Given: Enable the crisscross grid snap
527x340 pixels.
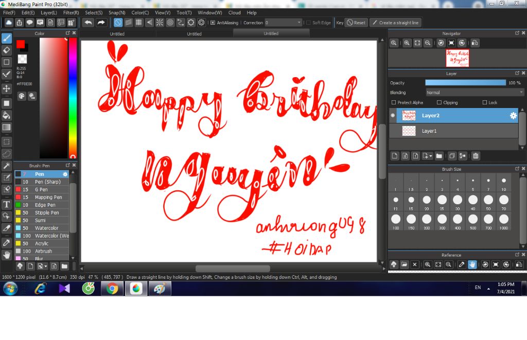Looking at the screenshot, I should [x=139, y=23].
